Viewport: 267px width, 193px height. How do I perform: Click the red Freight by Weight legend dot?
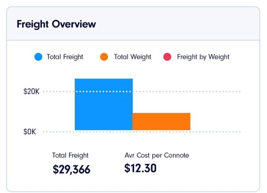(167, 57)
